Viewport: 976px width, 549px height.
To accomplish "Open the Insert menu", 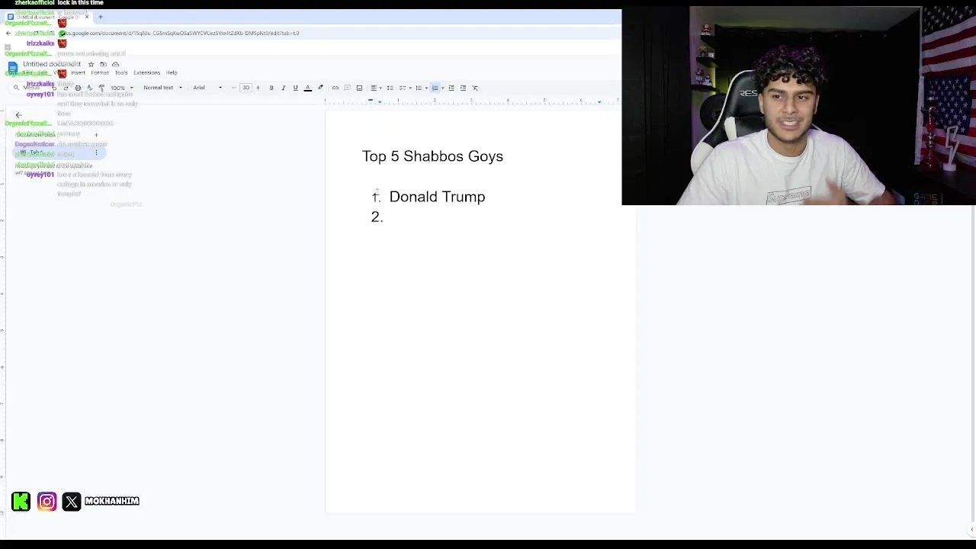I will (x=78, y=72).
